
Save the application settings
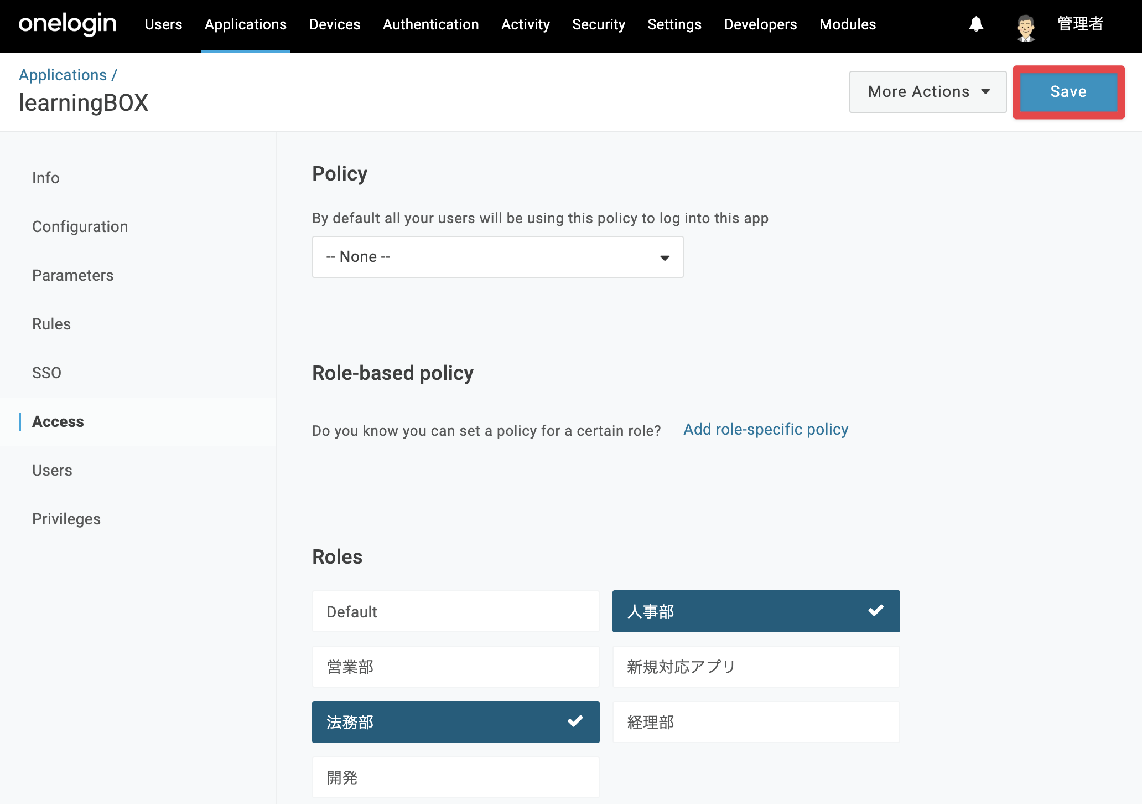pyautogui.click(x=1068, y=92)
